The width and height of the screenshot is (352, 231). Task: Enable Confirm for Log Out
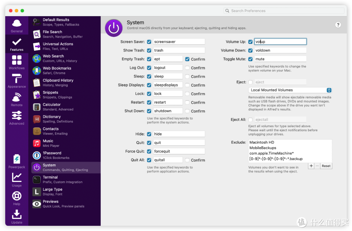[187, 68]
